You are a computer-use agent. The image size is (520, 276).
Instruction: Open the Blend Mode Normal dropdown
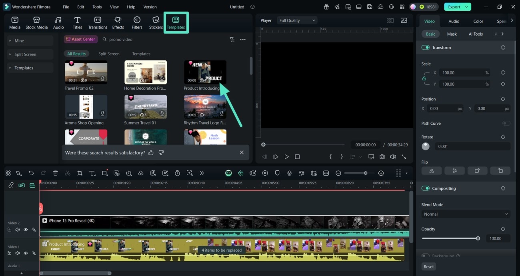pyautogui.click(x=466, y=214)
